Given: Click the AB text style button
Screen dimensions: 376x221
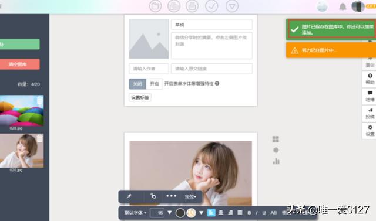Looking at the screenshot, I should coord(273,213).
